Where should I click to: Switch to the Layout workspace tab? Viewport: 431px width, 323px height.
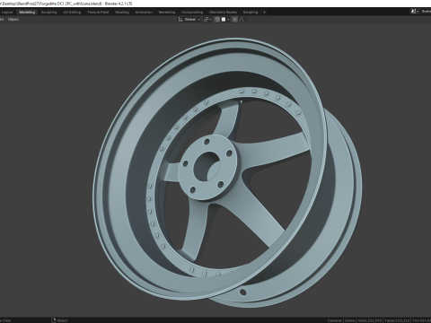7,13
